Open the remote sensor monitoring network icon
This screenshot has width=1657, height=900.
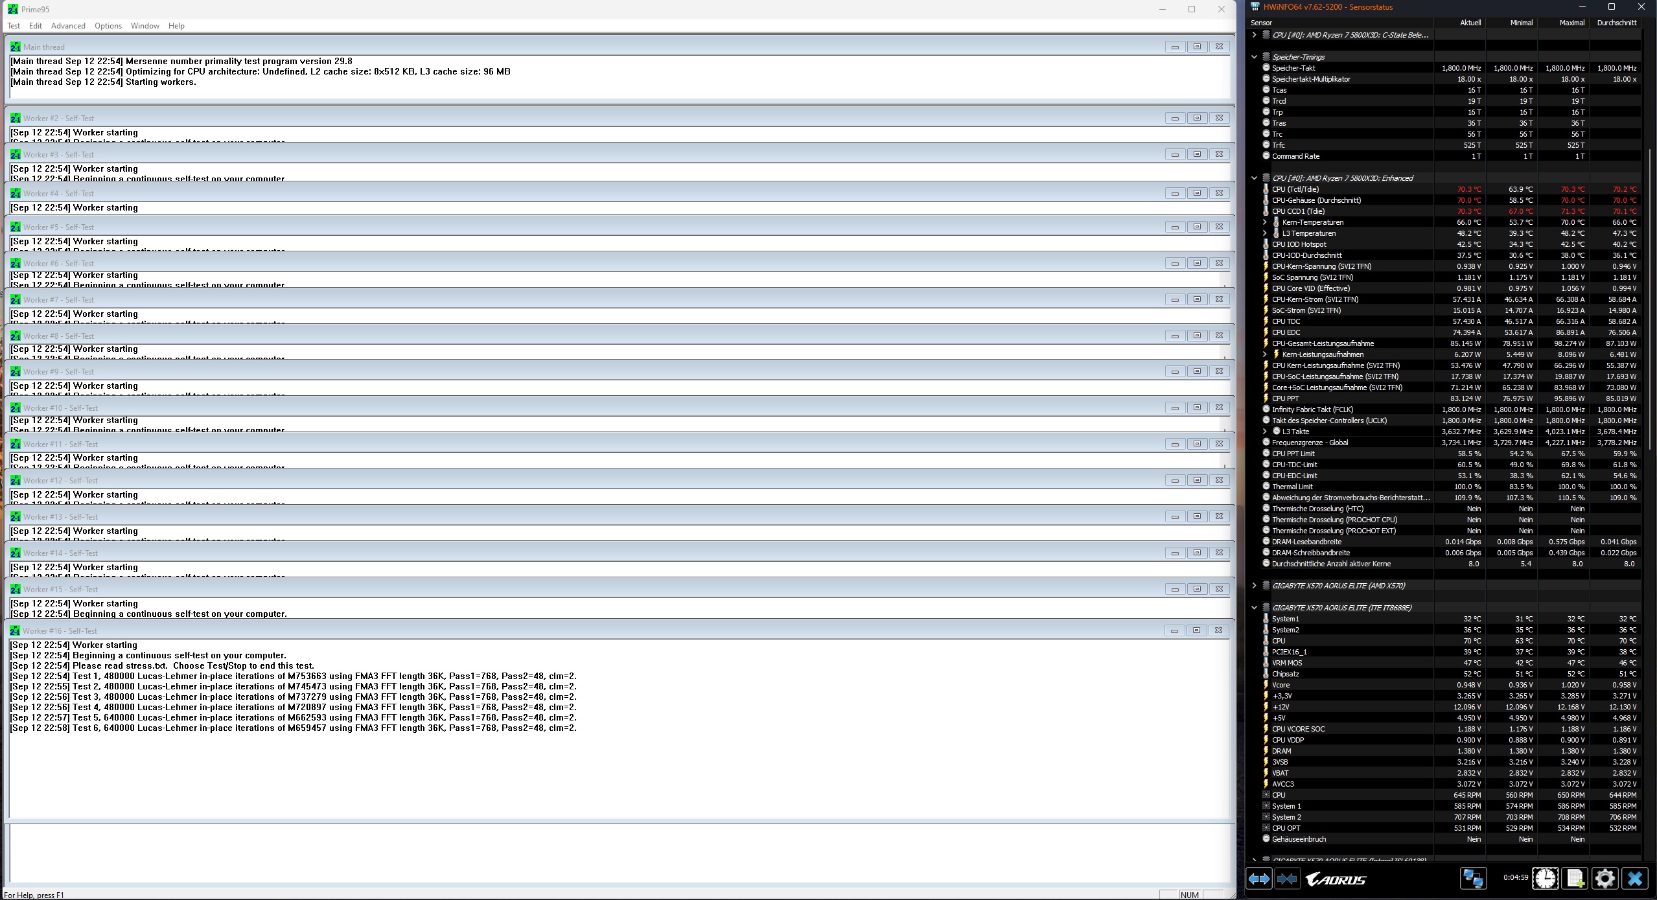click(1472, 879)
